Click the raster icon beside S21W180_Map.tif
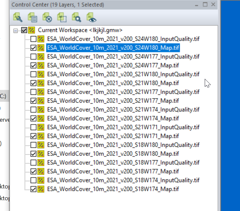This screenshot has height=211, width=240. 41,83
